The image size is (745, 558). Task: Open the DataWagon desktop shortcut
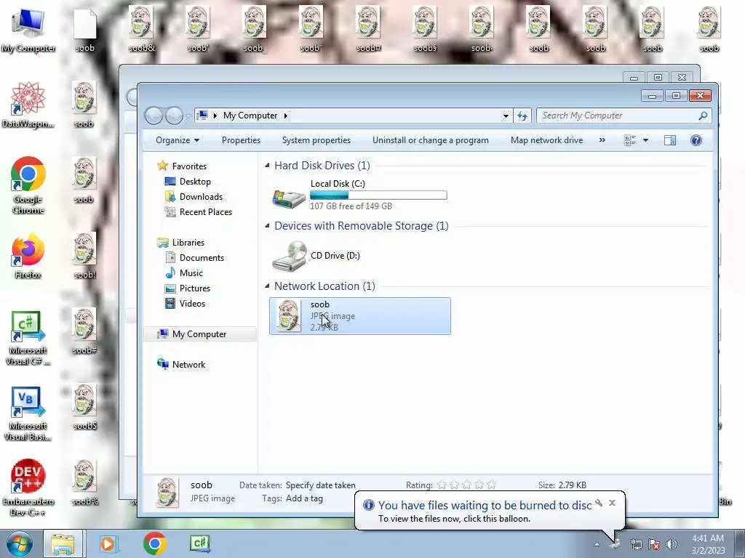click(x=28, y=105)
